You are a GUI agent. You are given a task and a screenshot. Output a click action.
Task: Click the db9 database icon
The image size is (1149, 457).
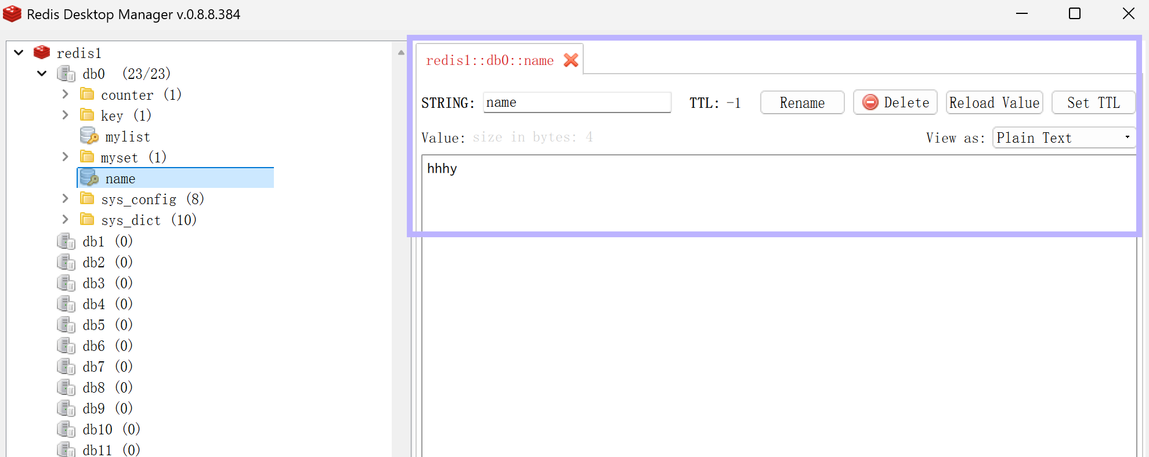click(x=66, y=408)
